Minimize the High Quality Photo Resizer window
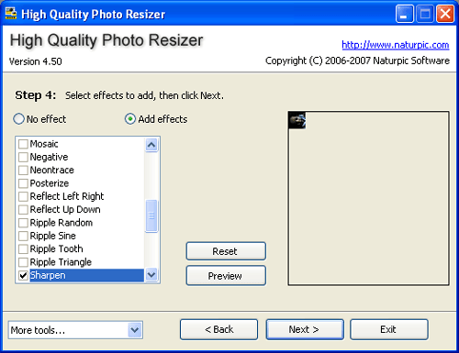Image resolution: width=459 pixels, height=353 pixels. click(x=404, y=14)
